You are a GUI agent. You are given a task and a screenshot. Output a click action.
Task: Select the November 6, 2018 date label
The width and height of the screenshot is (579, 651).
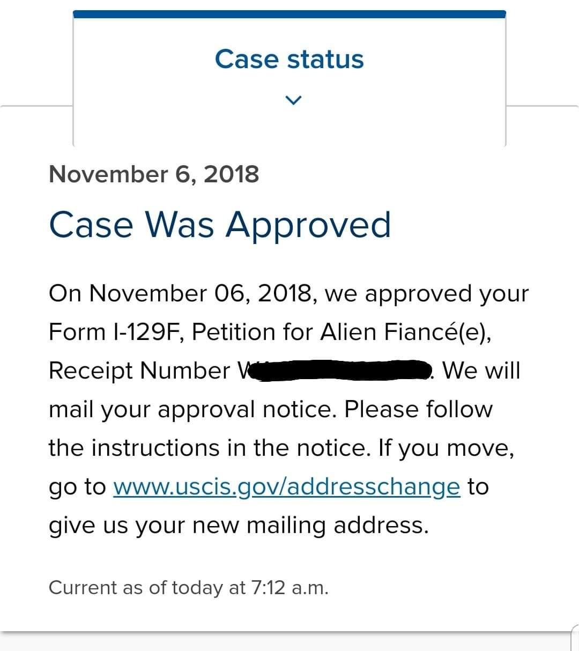pyautogui.click(x=154, y=174)
